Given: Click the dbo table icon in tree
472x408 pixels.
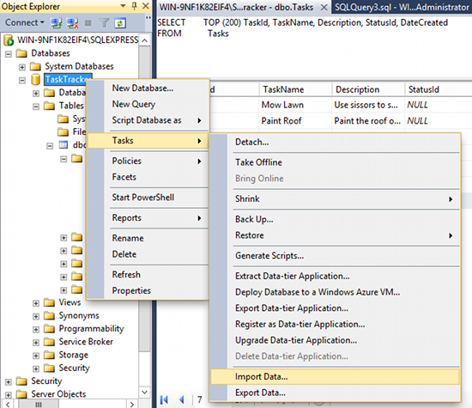Looking at the screenshot, I should 64,145.
